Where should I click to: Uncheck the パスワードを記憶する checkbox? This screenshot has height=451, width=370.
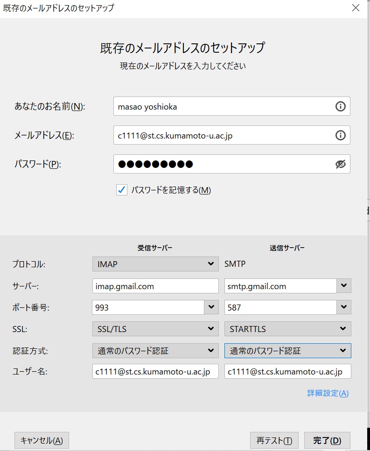click(121, 190)
